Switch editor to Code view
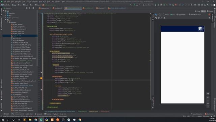 197,11
